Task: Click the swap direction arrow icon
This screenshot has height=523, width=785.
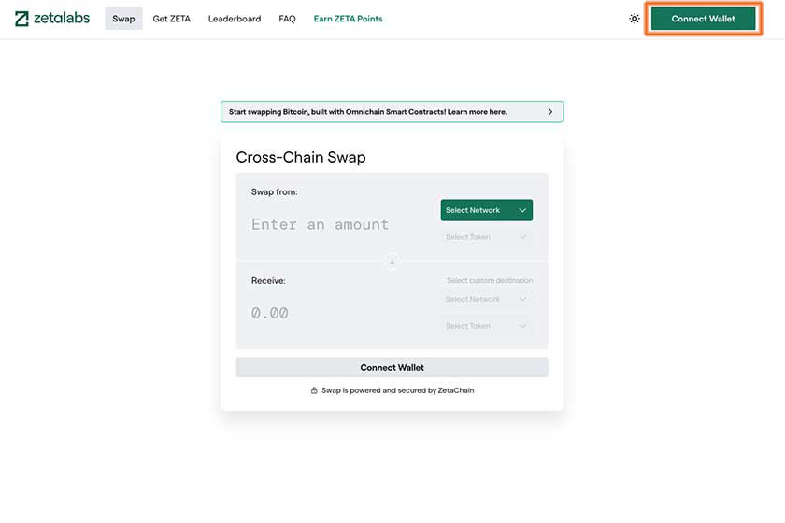Action: (x=392, y=261)
